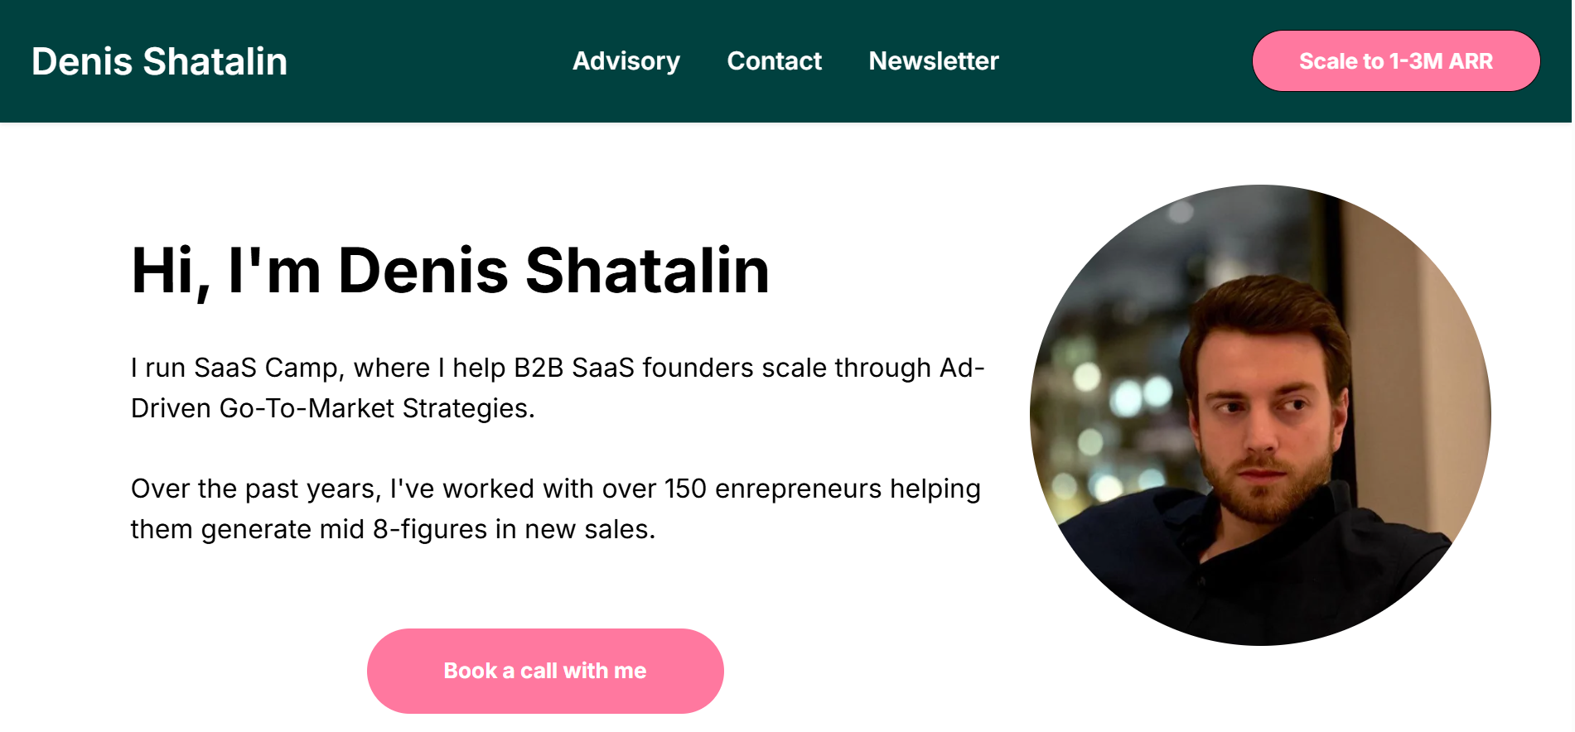Return home via the header logo text
The image size is (1575, 732).
159,60
